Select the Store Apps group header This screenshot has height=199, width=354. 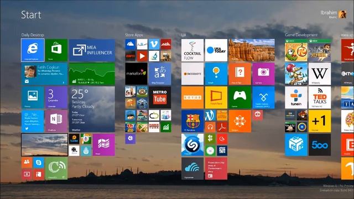(134, 35)
